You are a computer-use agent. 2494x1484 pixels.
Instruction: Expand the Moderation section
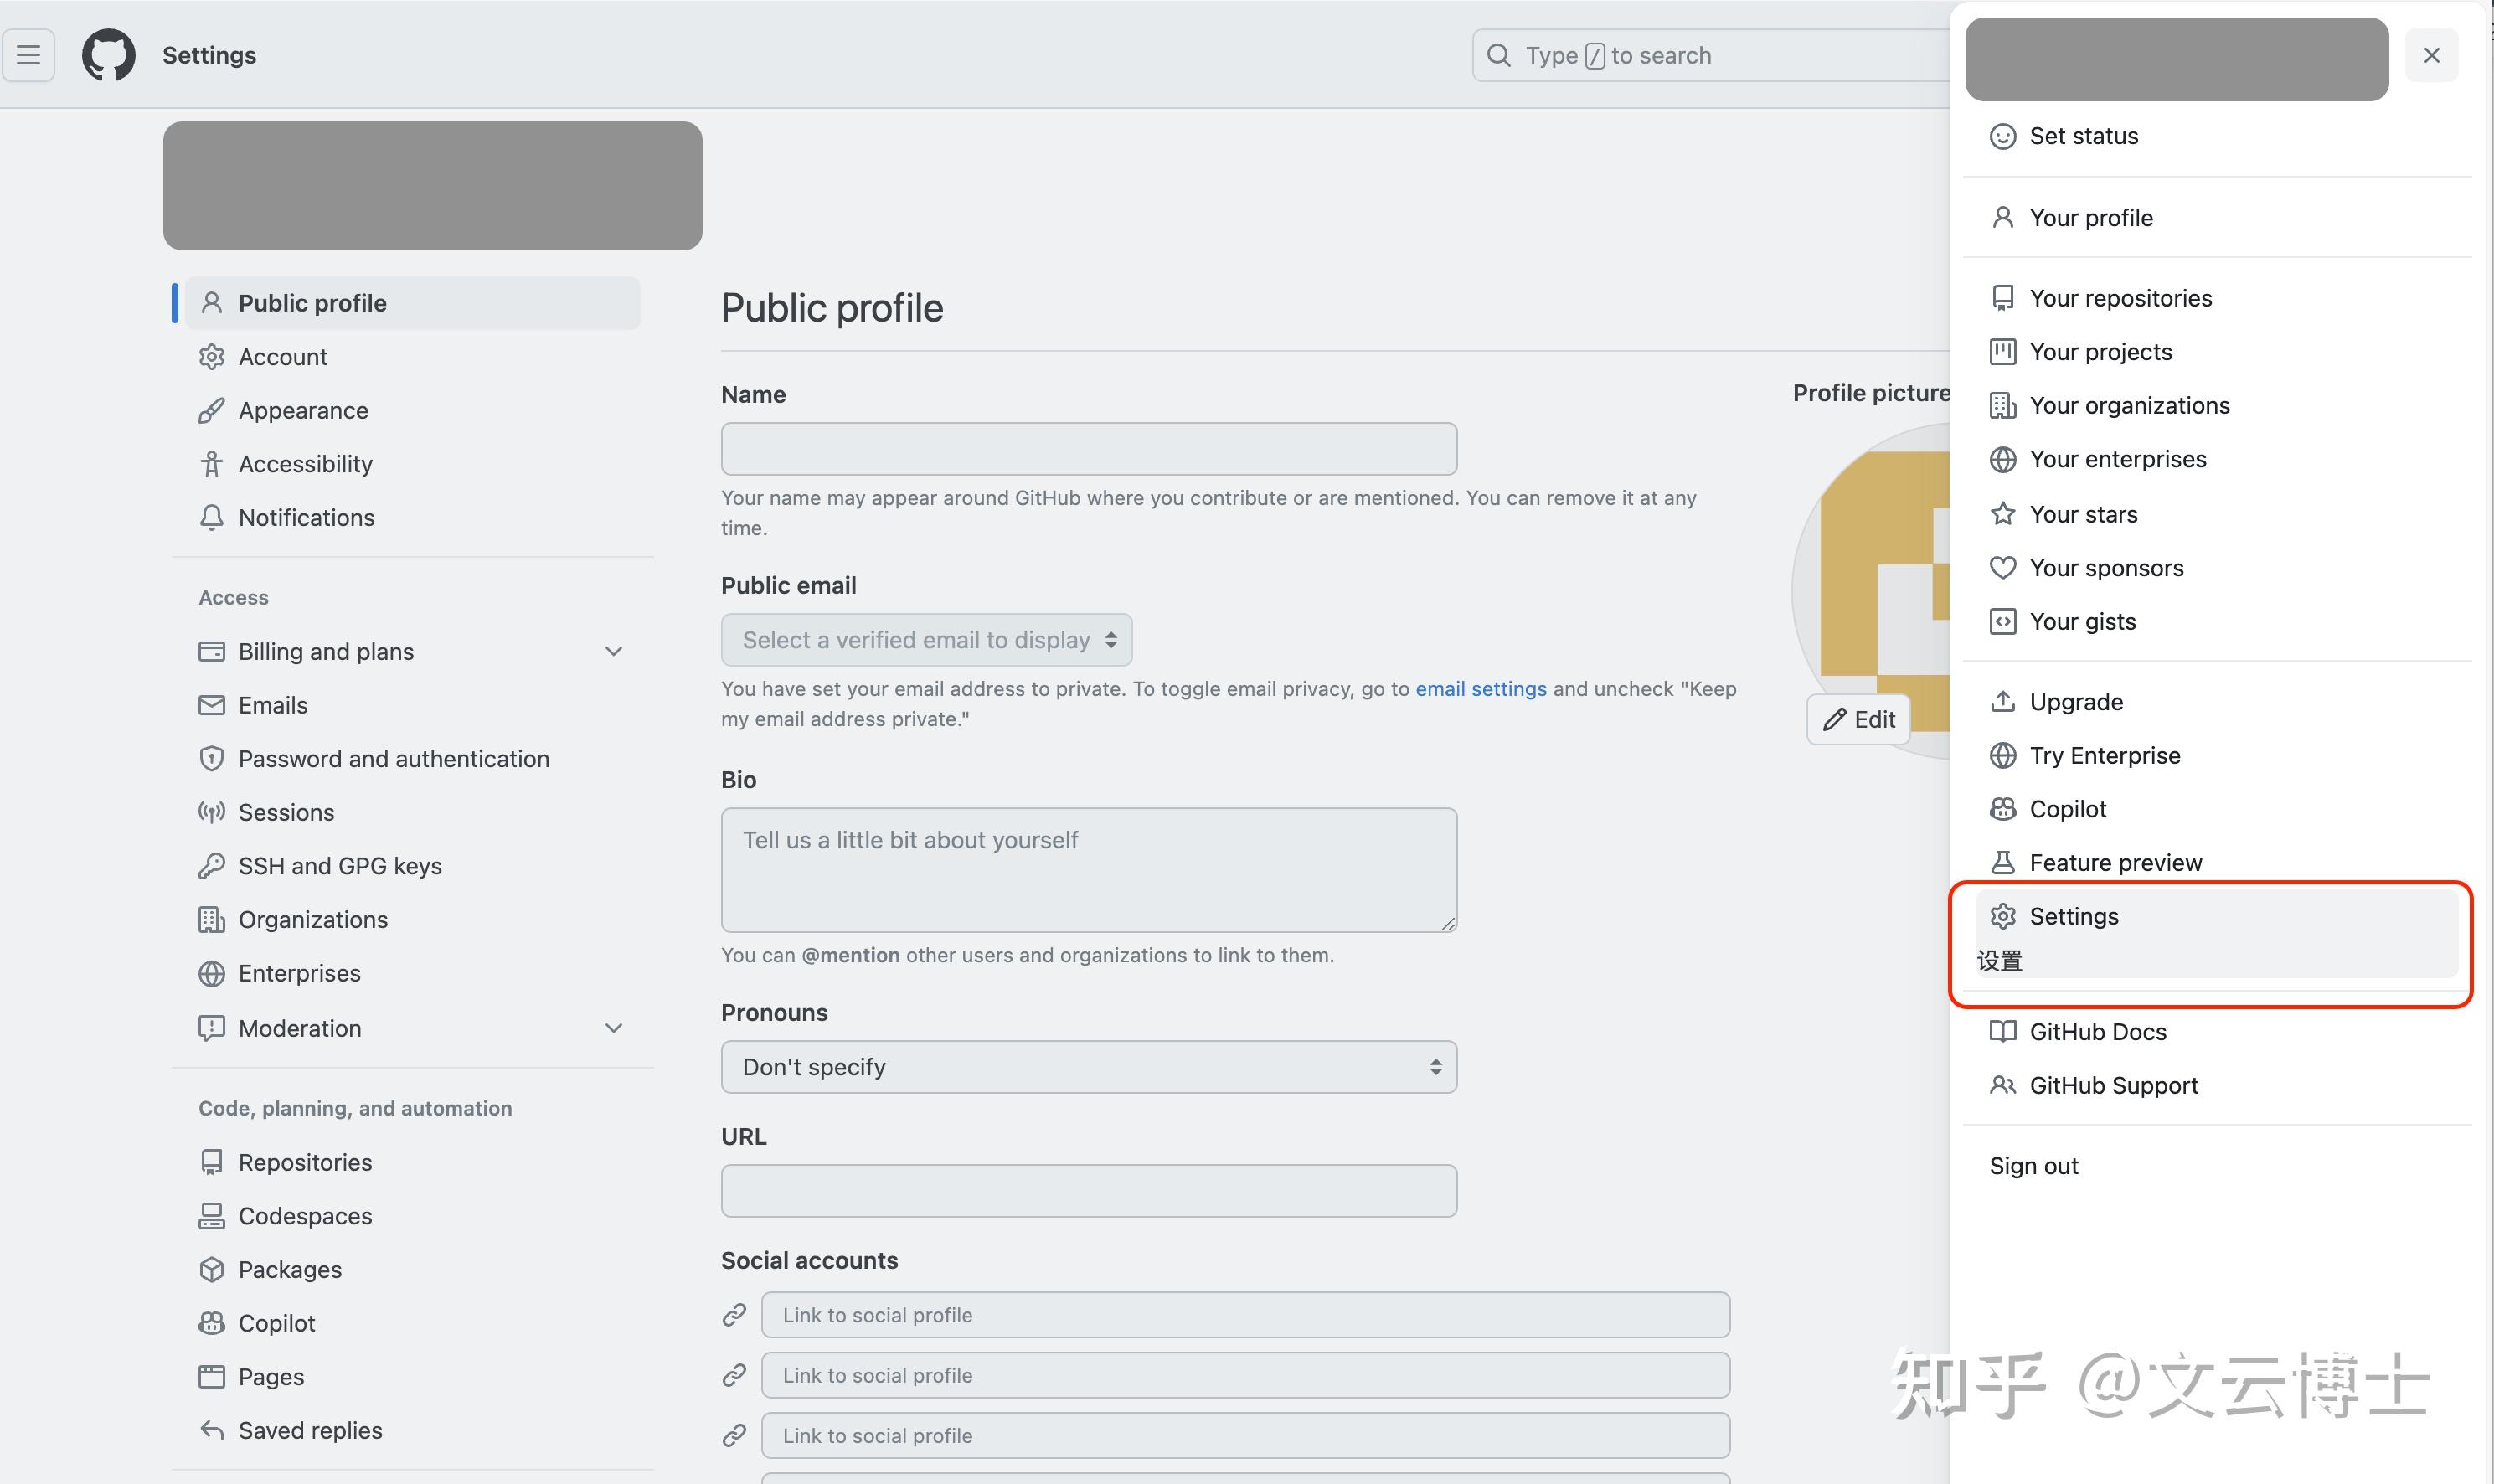[x=613, y=1028]
